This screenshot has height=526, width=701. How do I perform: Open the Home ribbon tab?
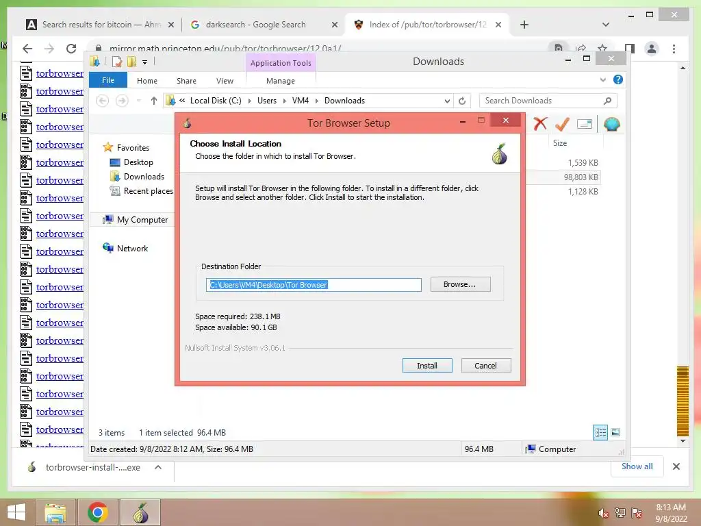click(147, 81)
